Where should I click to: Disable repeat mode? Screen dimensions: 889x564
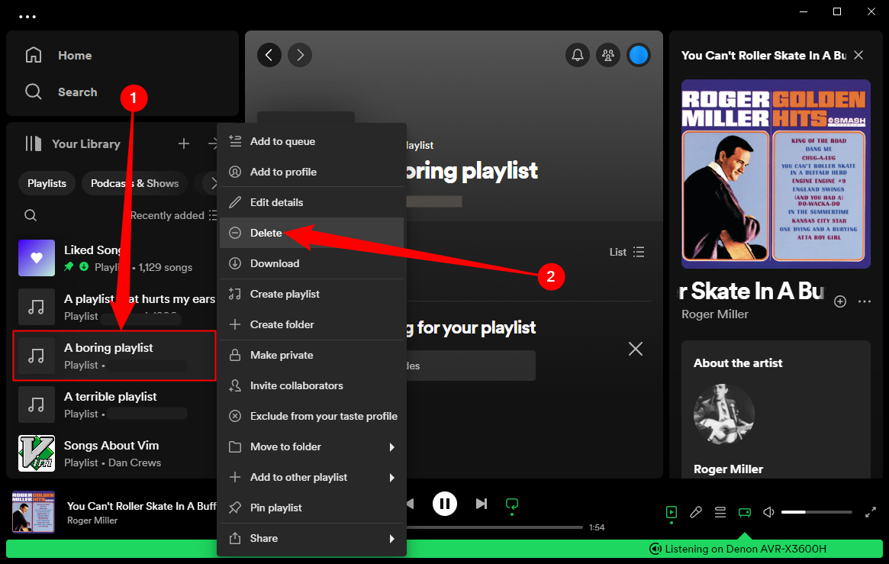(511, 504)
